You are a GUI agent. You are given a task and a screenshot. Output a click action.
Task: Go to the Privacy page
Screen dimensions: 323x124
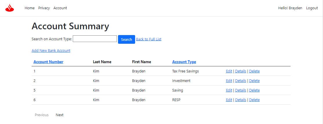coord(44,8)
